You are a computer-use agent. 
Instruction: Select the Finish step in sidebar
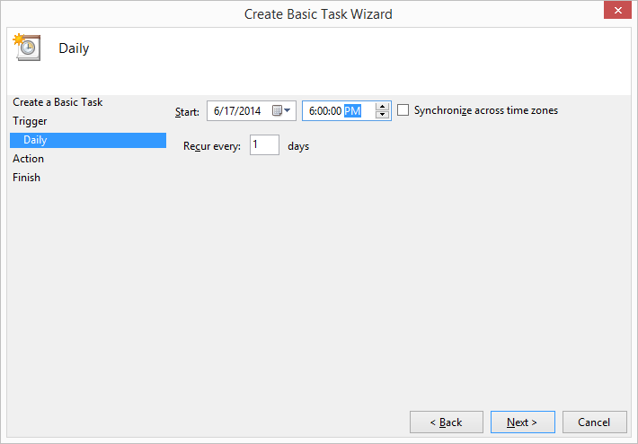tap(26, 178)
